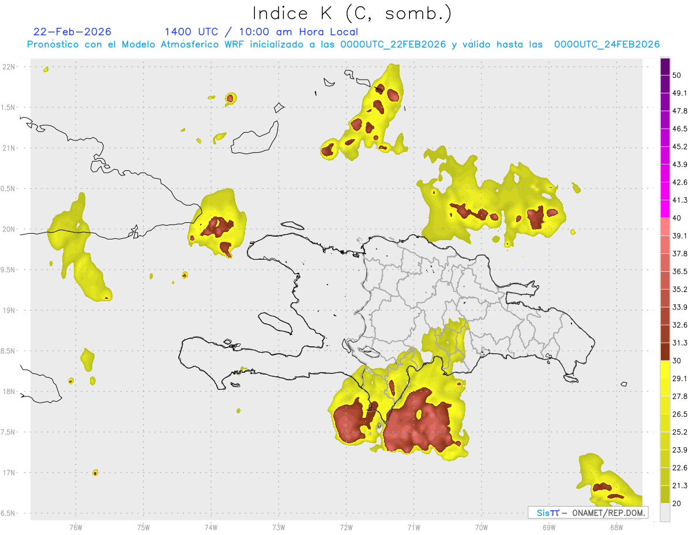This screenshot has height=535, width=692.
Task: Click the '50' value on the color scale
Action: pos(677,75)
